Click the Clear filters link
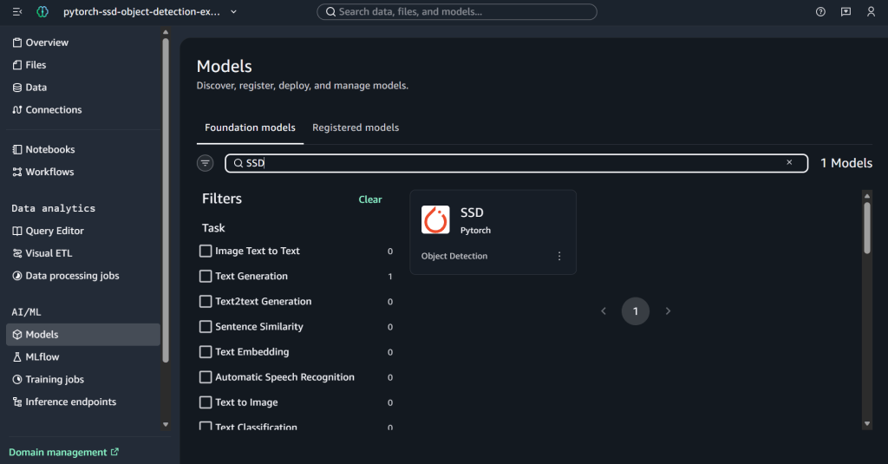 point(370,199)
